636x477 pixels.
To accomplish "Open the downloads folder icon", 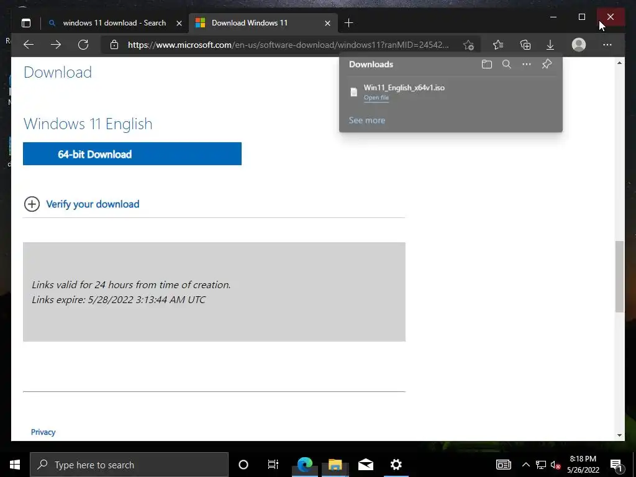I will click(487, 64).
